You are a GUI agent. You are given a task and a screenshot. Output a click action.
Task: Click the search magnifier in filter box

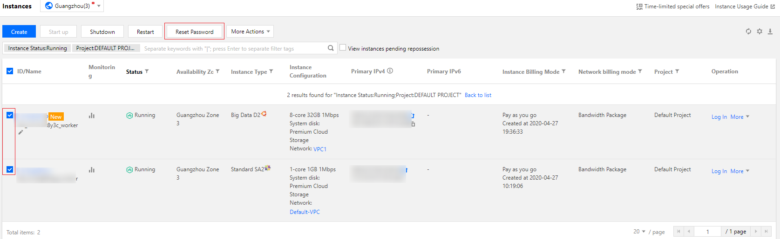(x=331, y=48)
